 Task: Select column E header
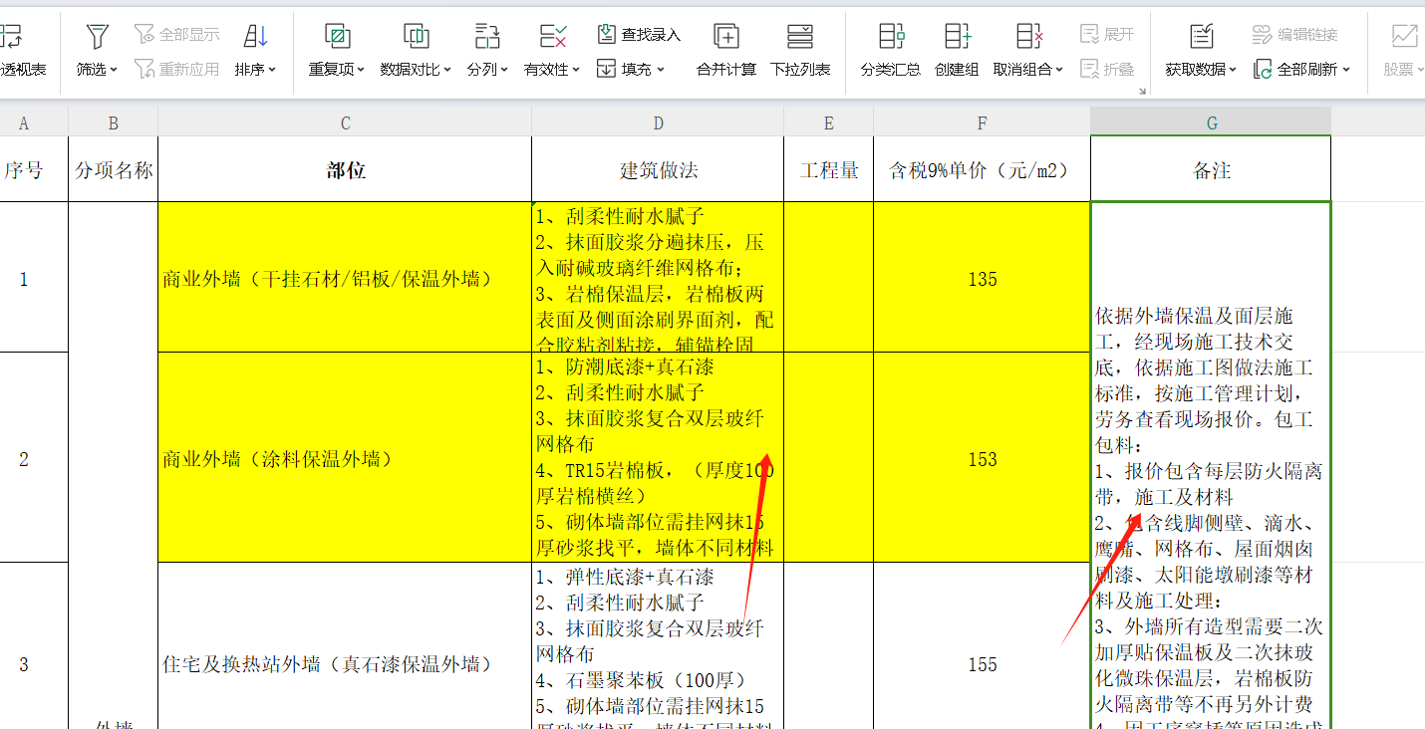pos(828,122)
